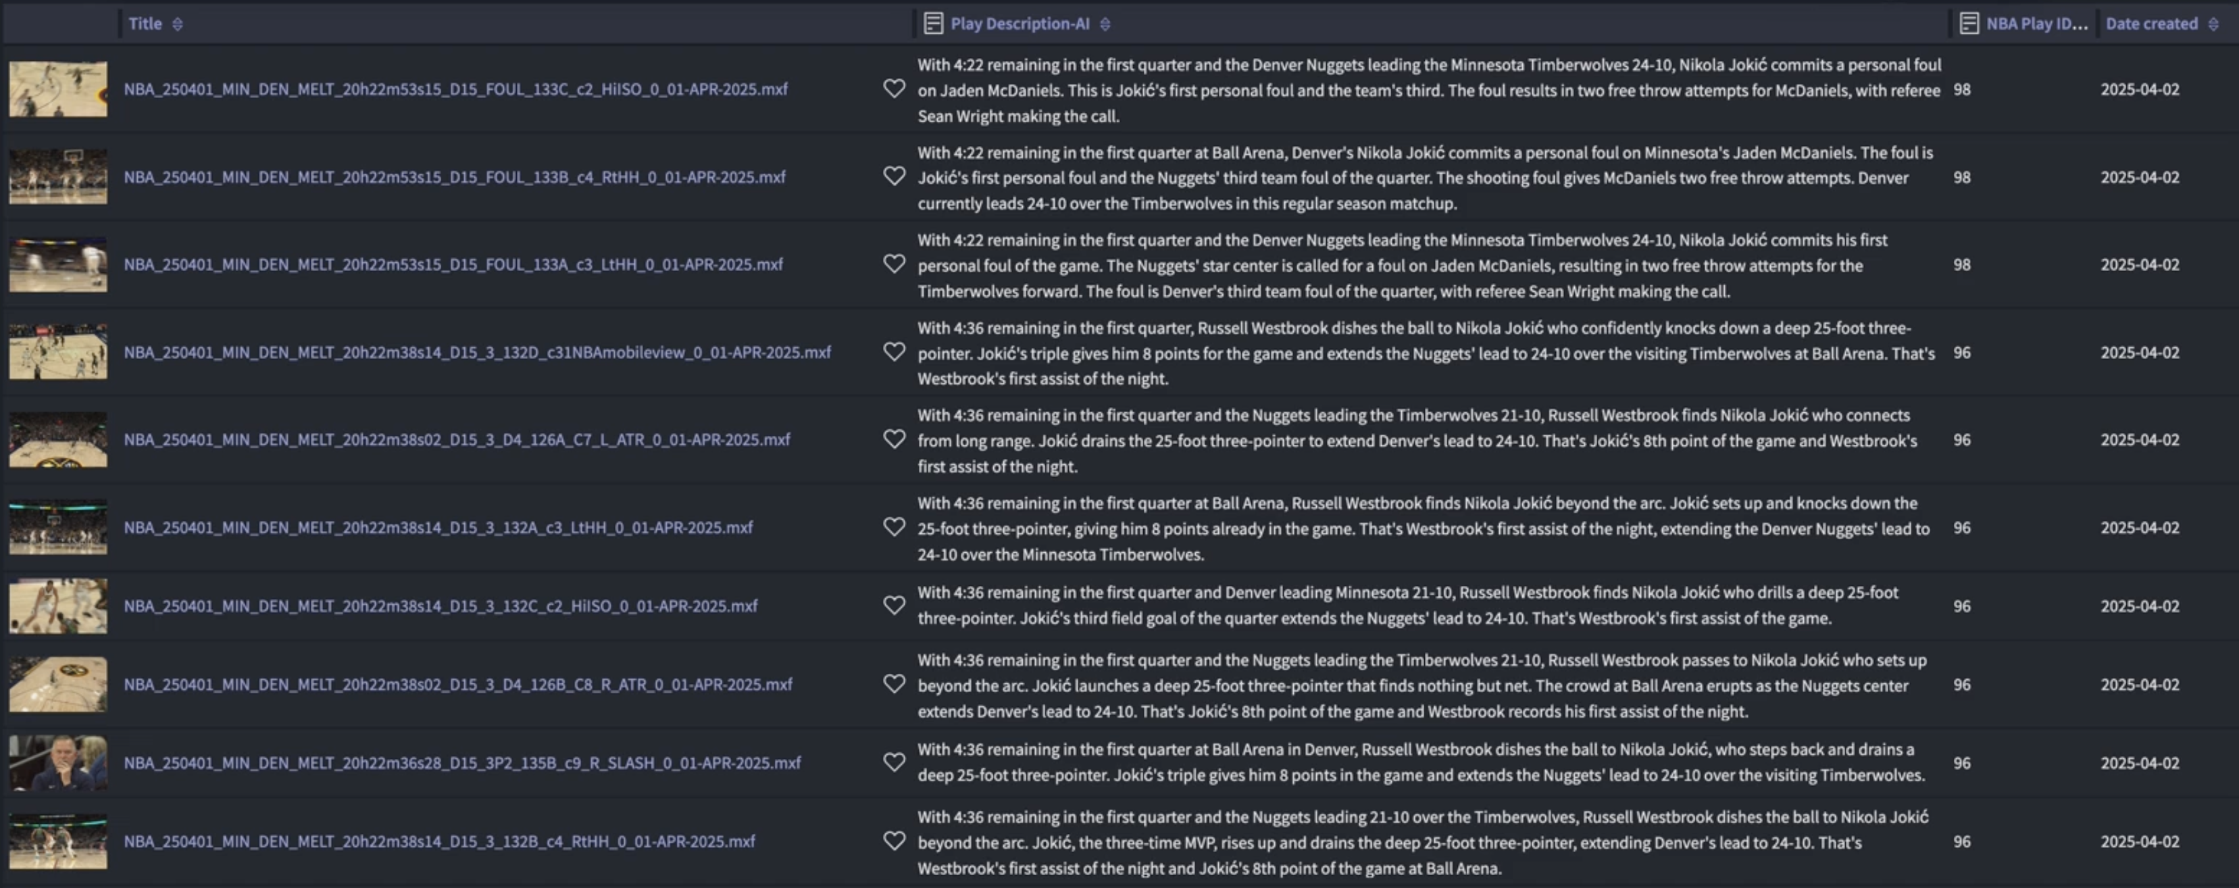Open the 132C_c2_HiISO clip link
Viewport: 2239px width, 888px height.
click(x=440, y=606)
